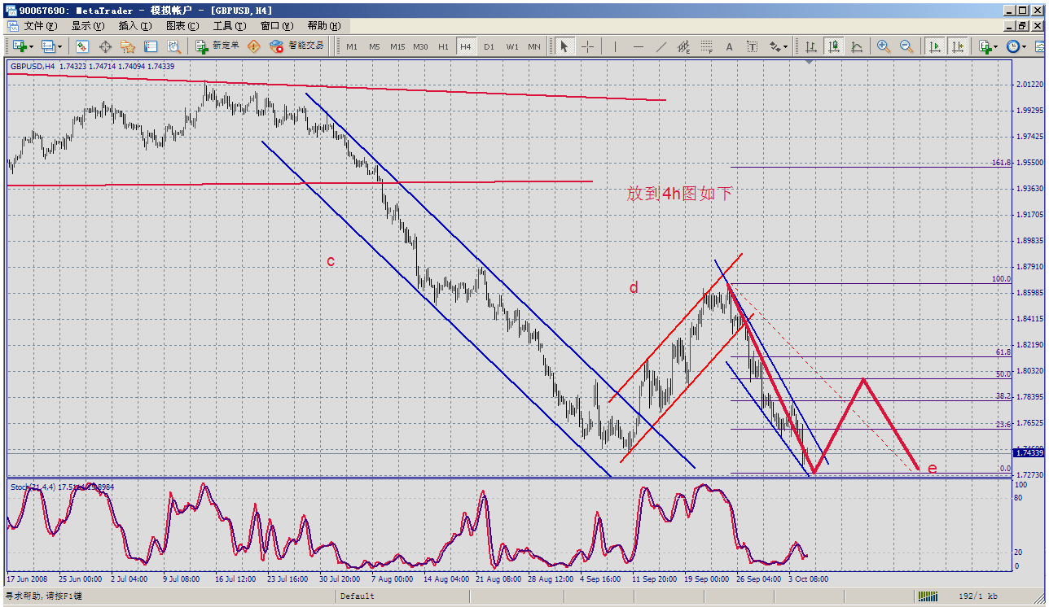
Task: Switch chart to H1 timeframe
Action: 443,46
